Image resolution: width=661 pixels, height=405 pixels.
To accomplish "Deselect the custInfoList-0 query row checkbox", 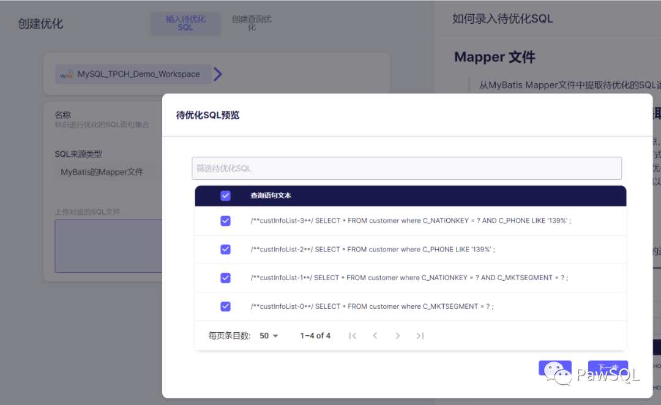I will (225, 307).
